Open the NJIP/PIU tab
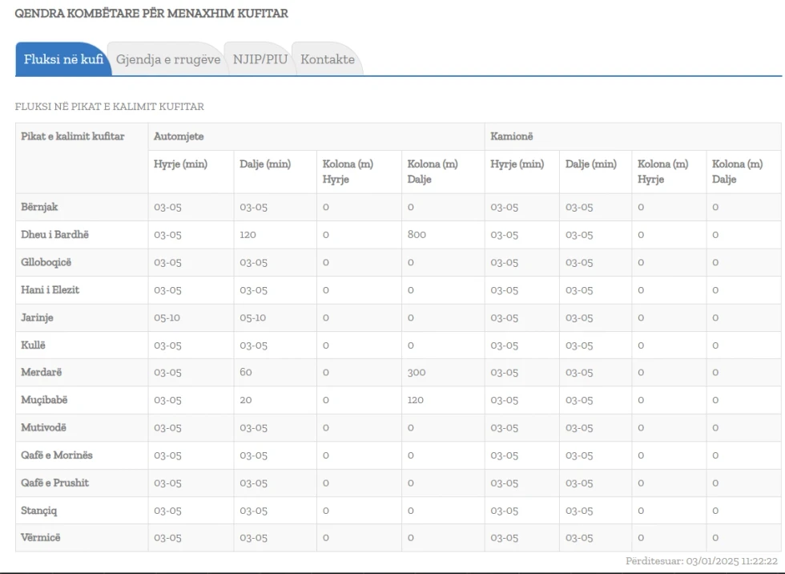785x574 pixels. tap(260, 59)
